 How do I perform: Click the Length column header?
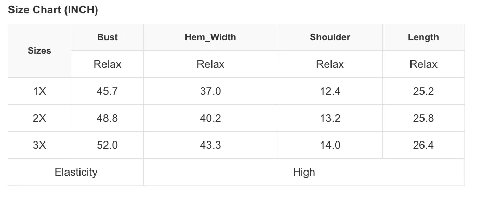[x=423, y=37]
